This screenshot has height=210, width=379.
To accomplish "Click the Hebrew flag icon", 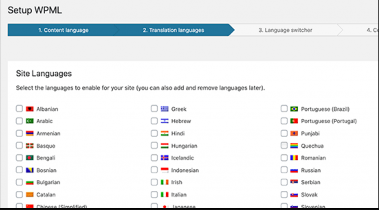I will pyautogui.click(x=165, y=121).
